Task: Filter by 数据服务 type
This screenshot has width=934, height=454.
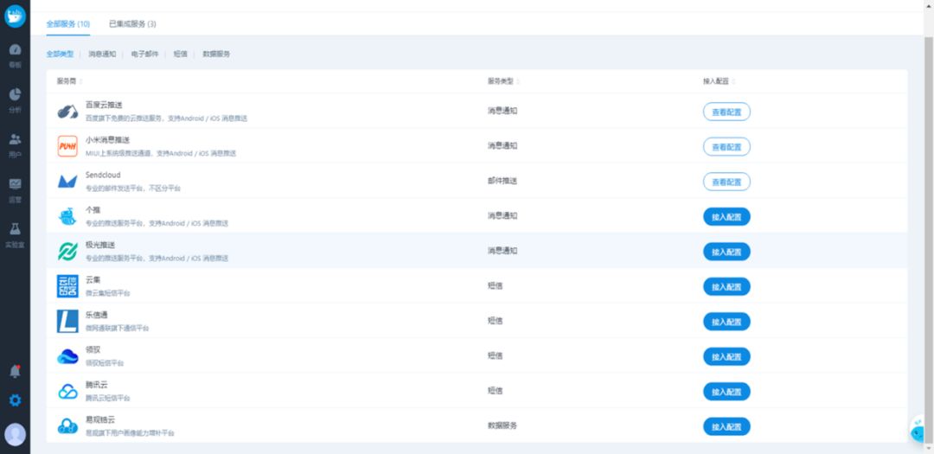Action: tap(216, 54)
